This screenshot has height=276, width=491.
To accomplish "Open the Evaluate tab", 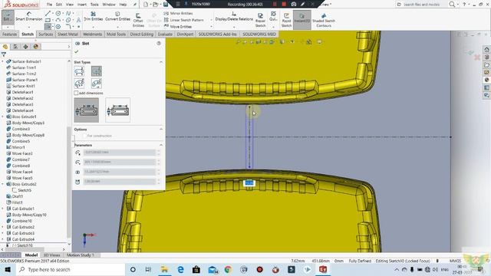I will (165, 34).
